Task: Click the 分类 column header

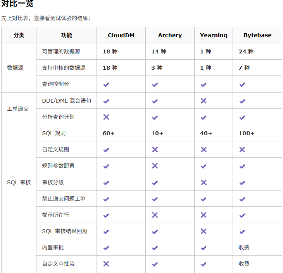Action: (x=19, y=35)
